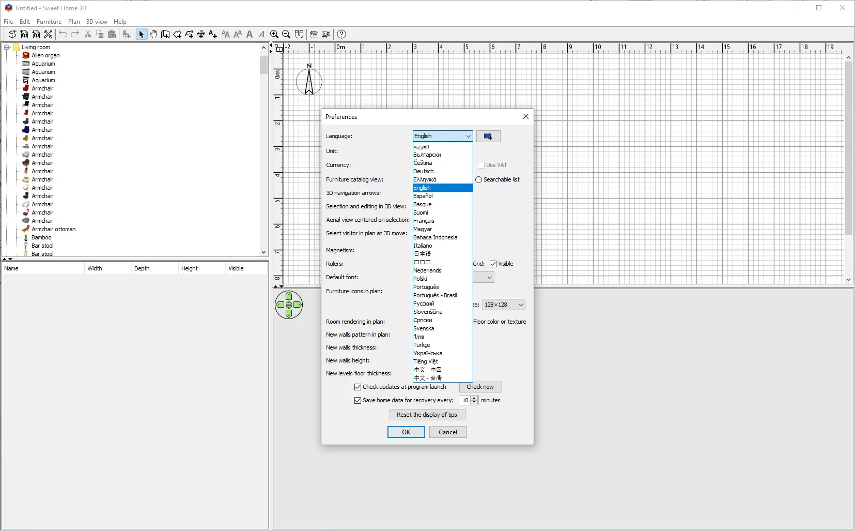The image size is (855, 531).
Task: Click the Save home toolbar icon
Action: point(36,34)
